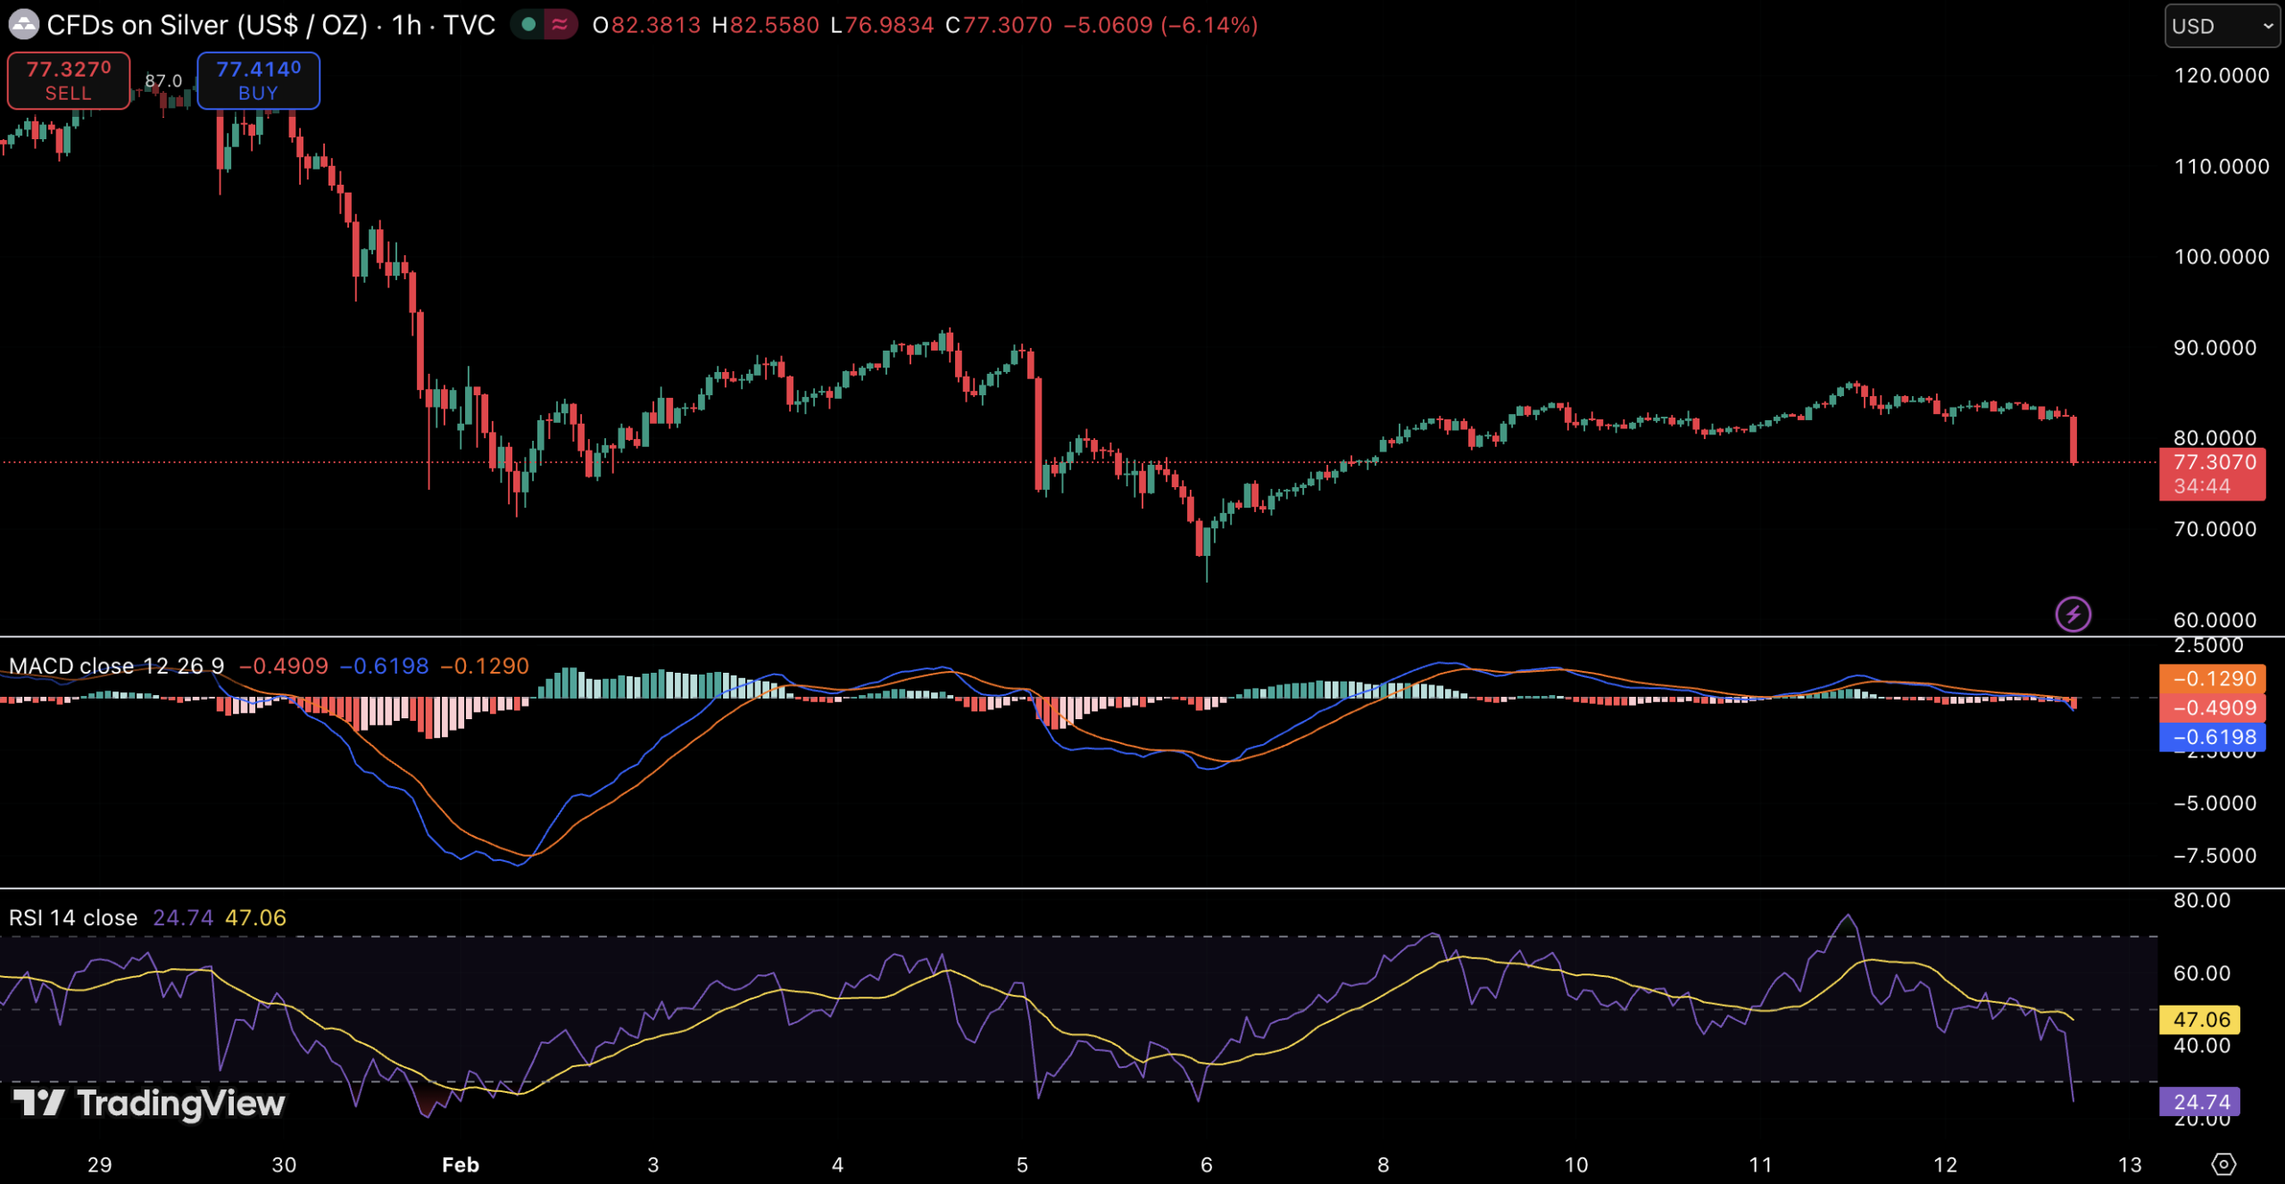Click the pink approximate data indicator icon
Screen dimensions: 2285x1184
click(x=560, y=24)
